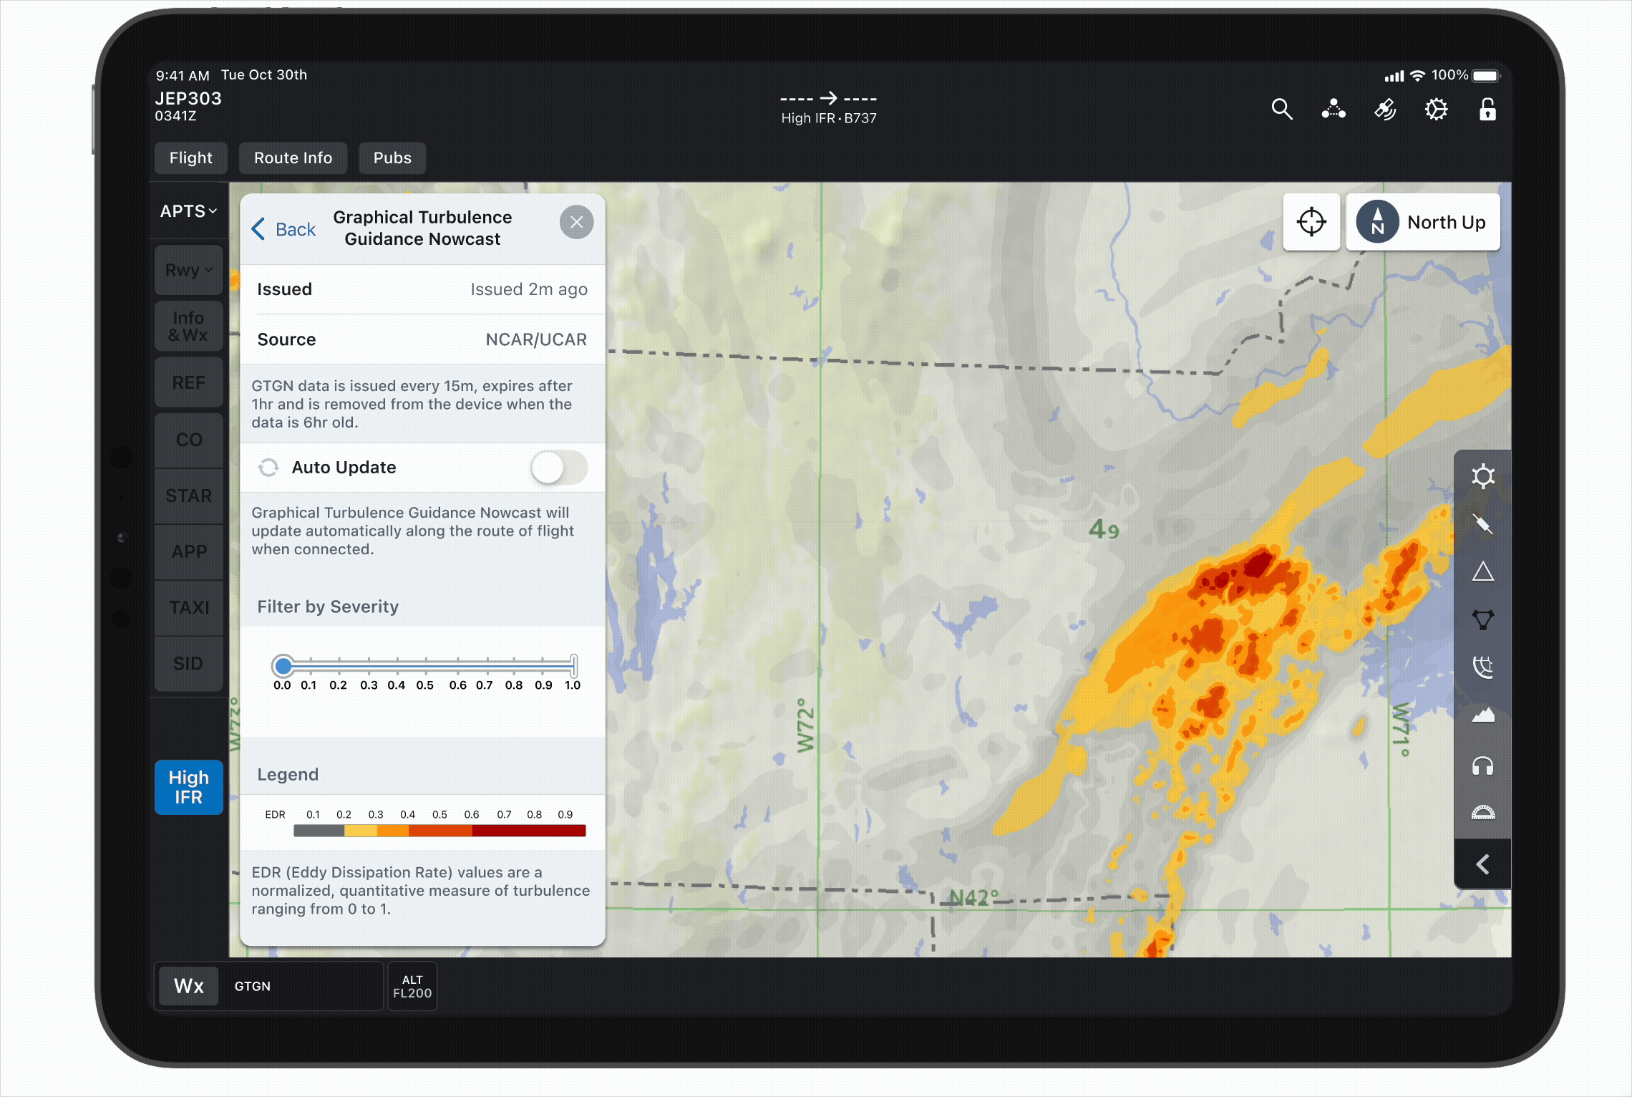Tap the headphones icon in side toolbar
This screenshot has width=1632, height=1097.
1482,766
